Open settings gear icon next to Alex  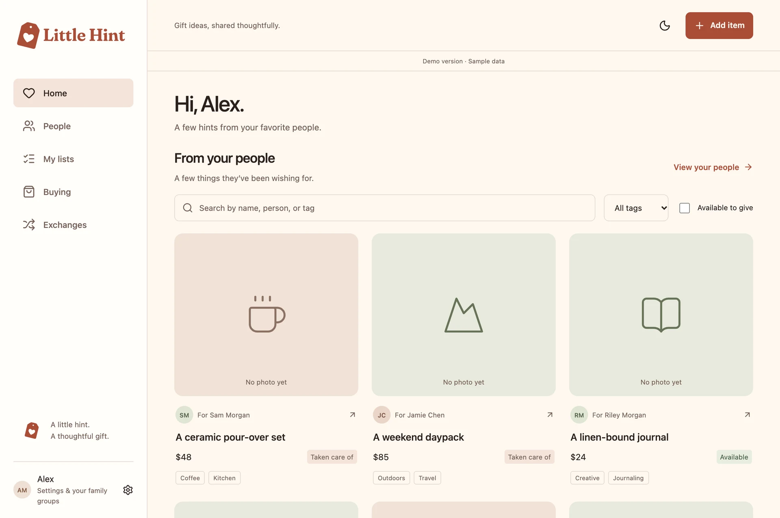128,490
